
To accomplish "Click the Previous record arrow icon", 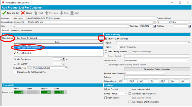I will pos(47,13).
